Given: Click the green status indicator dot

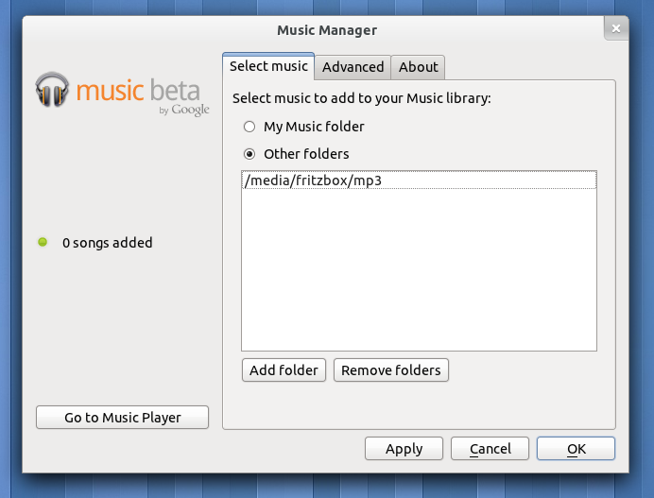Looking at the screenshot, I should [x=43, y=243].
